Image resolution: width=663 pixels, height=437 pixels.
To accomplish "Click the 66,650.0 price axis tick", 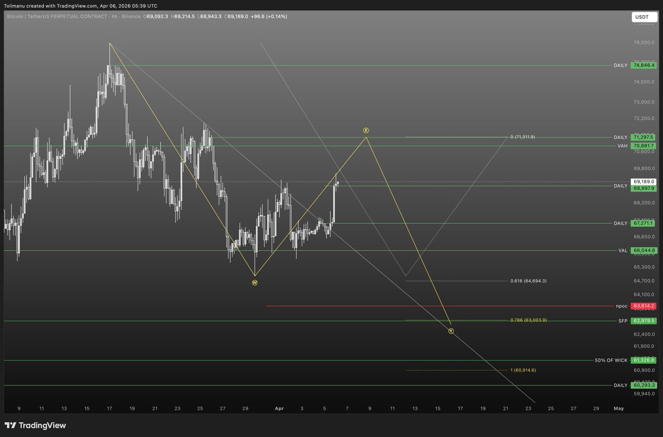I will click(644, 237).
